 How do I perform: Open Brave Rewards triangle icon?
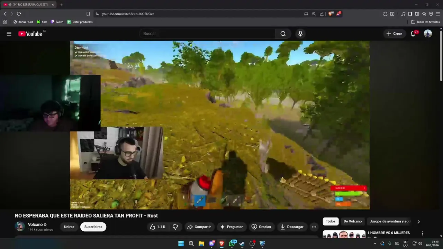(x=338, y=14)
